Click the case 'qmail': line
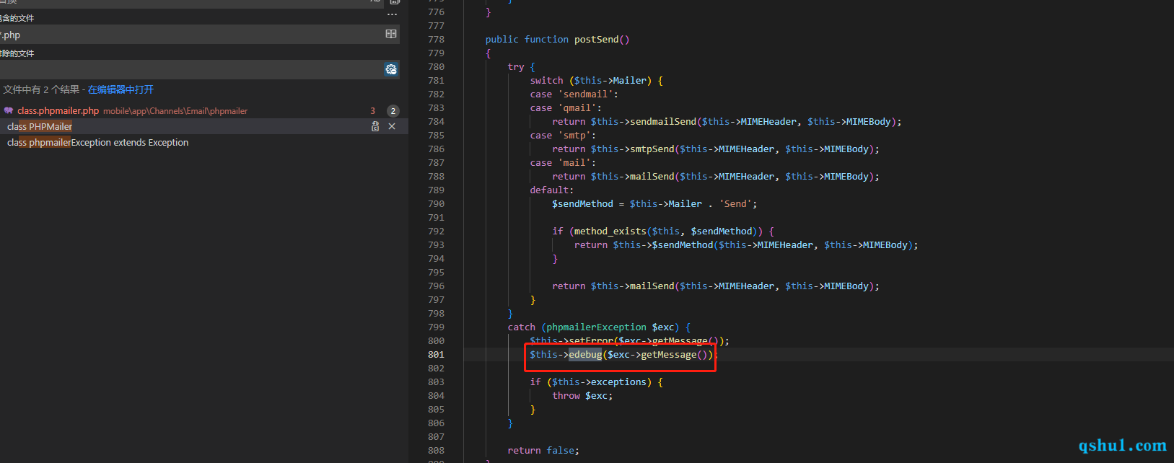1174x463 pixels. [566, 107]
